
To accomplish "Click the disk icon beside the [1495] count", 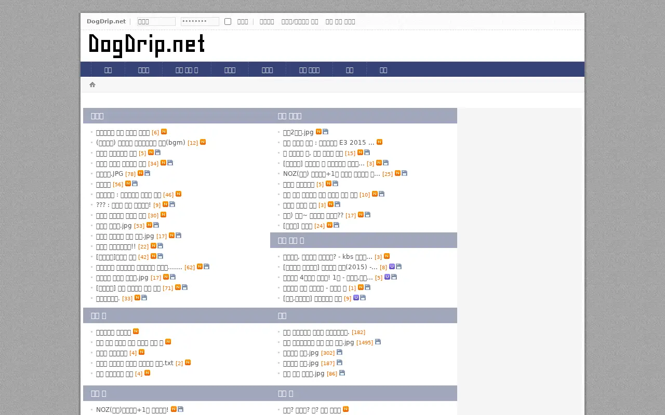I will (378, 342).
